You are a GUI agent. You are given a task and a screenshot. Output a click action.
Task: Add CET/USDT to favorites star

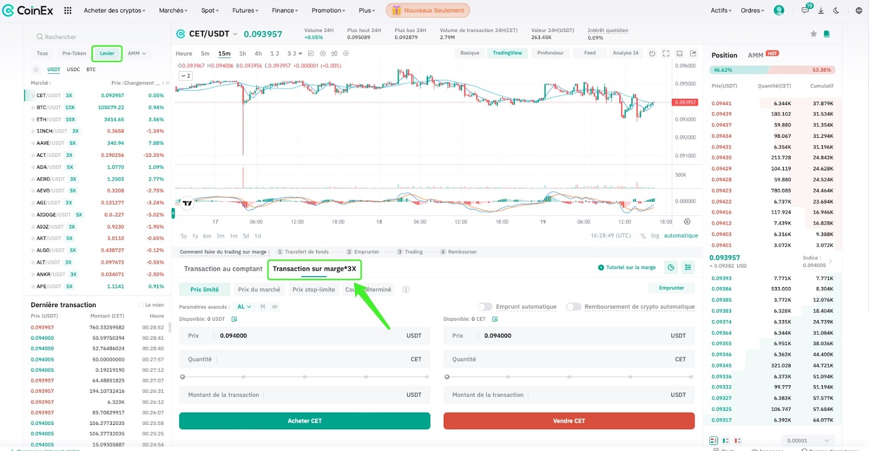point(814,34)
